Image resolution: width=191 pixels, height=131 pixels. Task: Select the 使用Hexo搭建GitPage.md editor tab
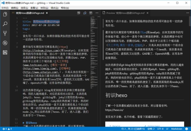(x=30, y=13)
